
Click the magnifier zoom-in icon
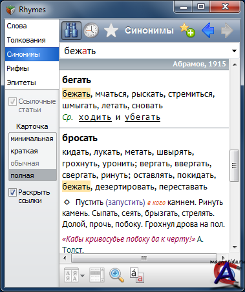click(116, 275)
